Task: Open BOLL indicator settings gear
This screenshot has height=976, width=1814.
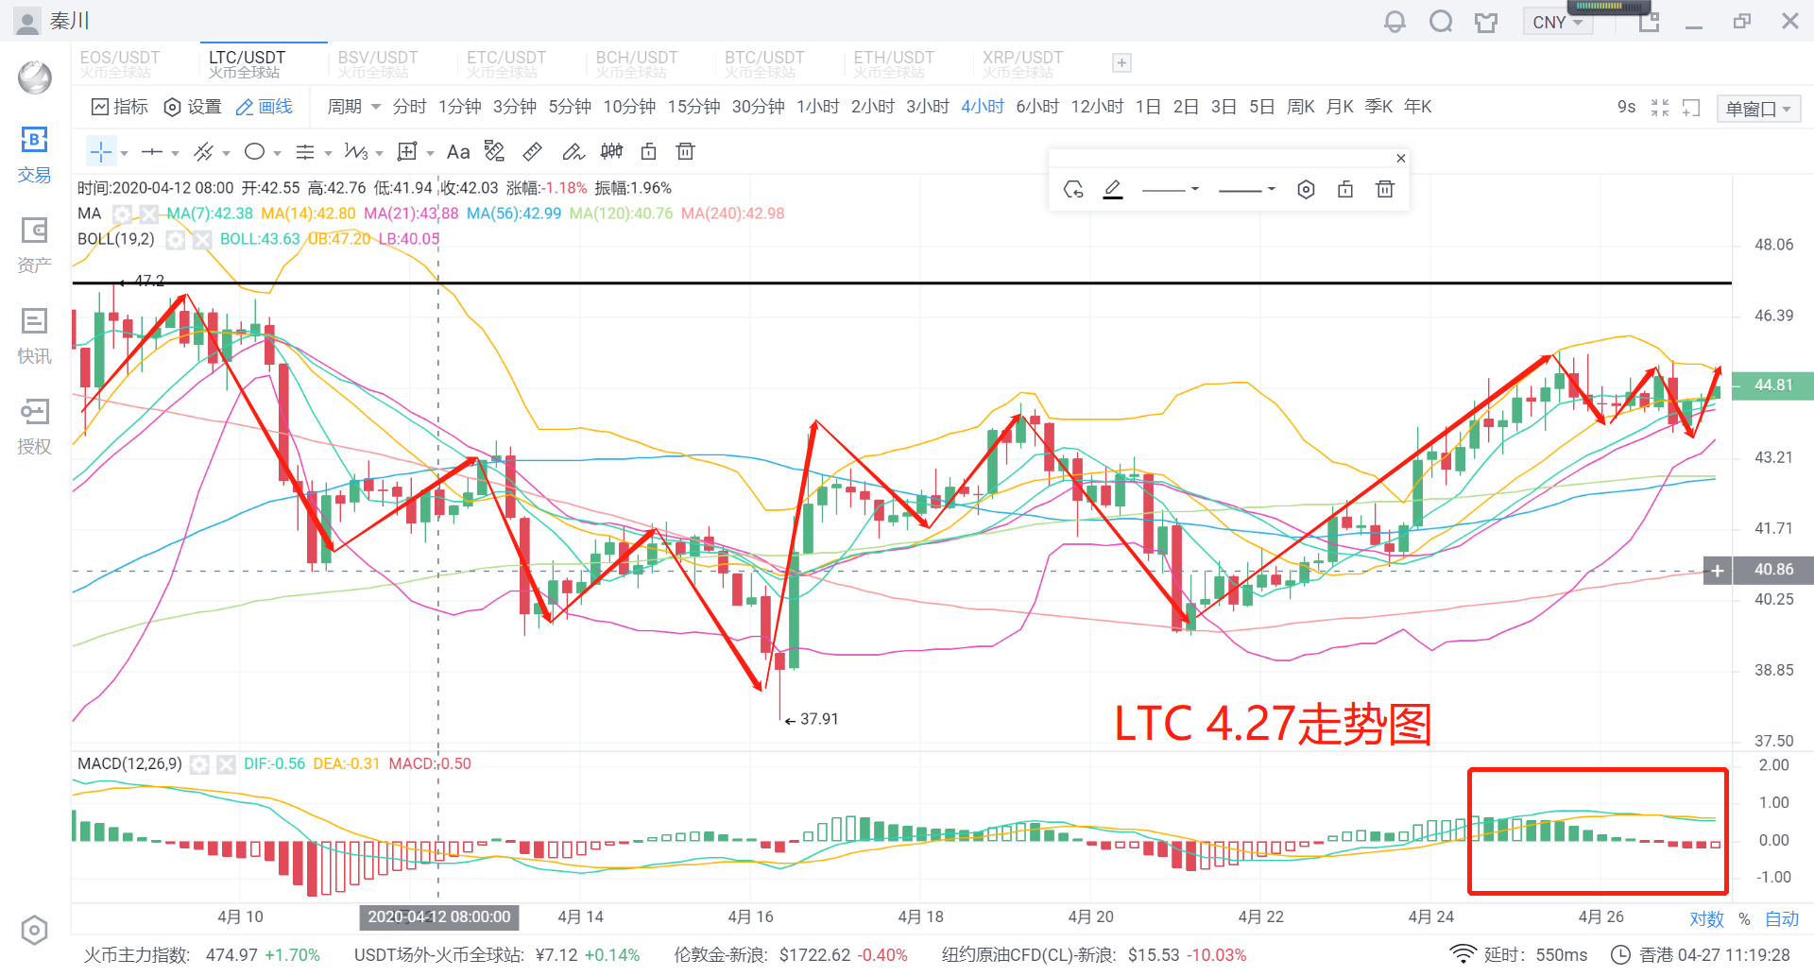Action: point(175,240)
